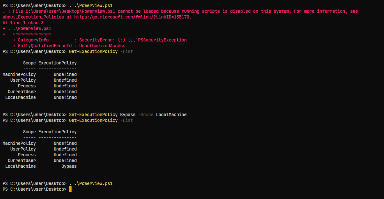Viewport: 384px width, 199px height.
Task: Click MachinePolicy in the first policy table
Action: point(19,74)
